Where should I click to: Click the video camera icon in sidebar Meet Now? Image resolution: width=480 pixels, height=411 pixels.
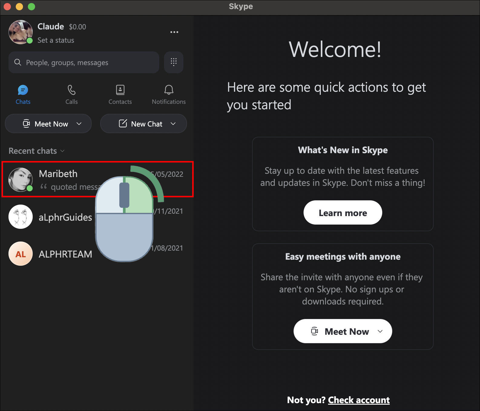(26, 123)
